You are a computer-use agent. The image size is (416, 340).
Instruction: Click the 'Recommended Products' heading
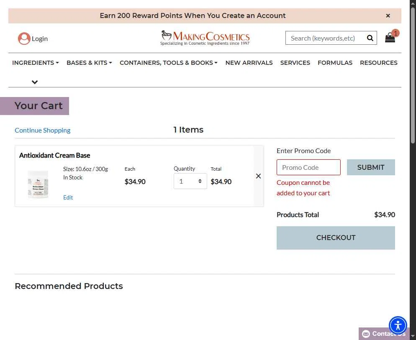[69, 286]
